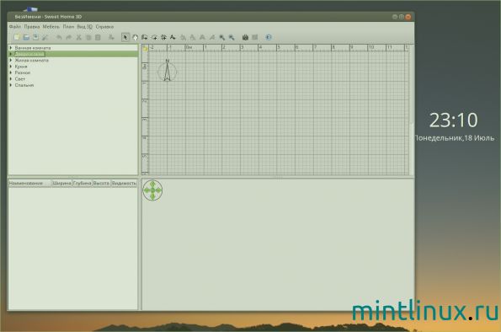Click the Open home folder icon
Screen dimensions: 501x332
(26, 37)
